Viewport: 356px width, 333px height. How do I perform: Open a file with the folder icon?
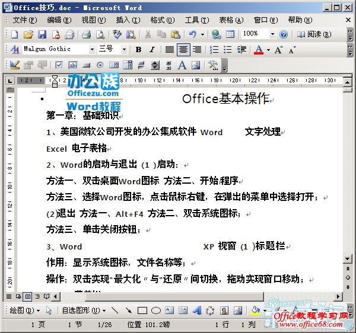tap(28, 34)
